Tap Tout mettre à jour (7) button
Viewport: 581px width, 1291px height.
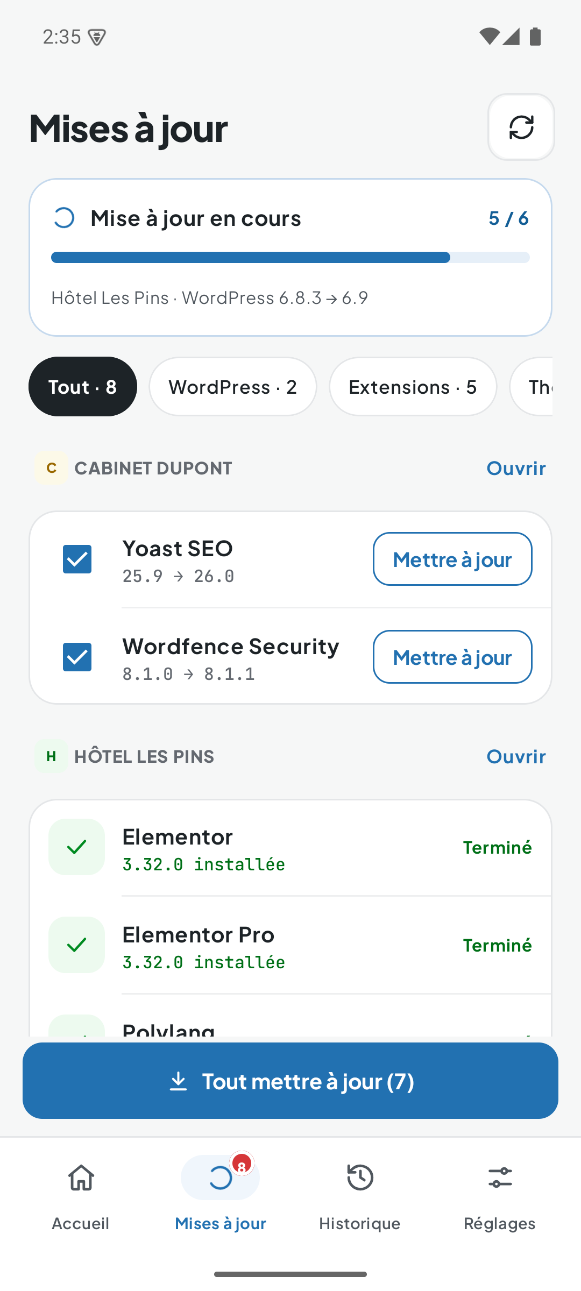pos(290,1081)
